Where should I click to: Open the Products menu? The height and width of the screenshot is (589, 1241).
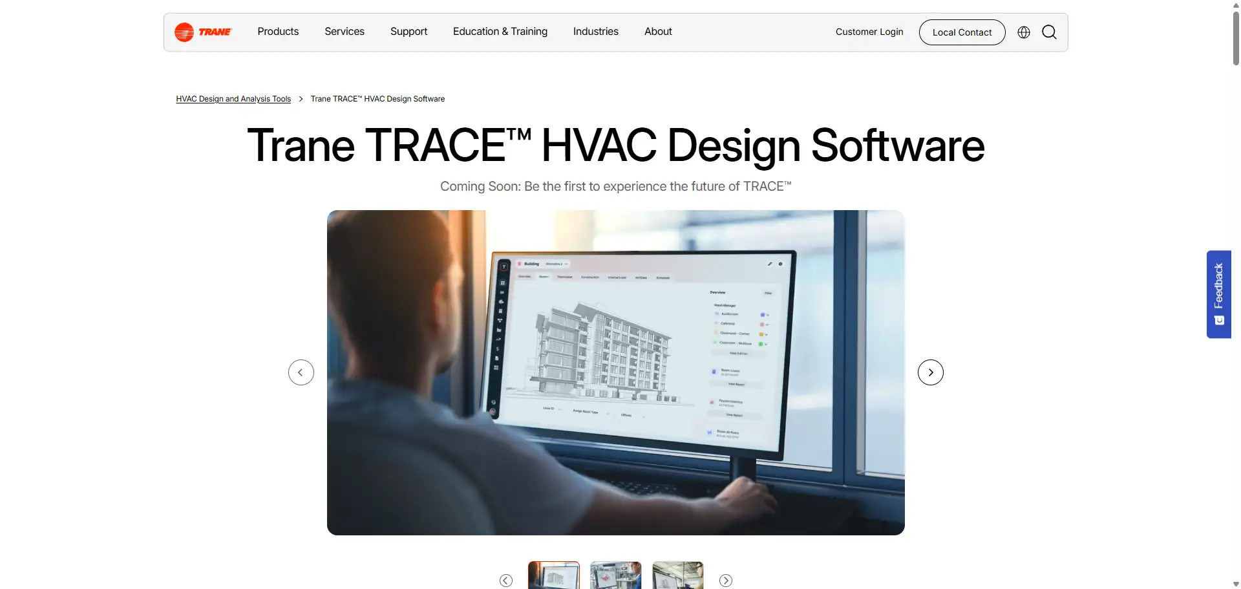(x=278, y=32)
